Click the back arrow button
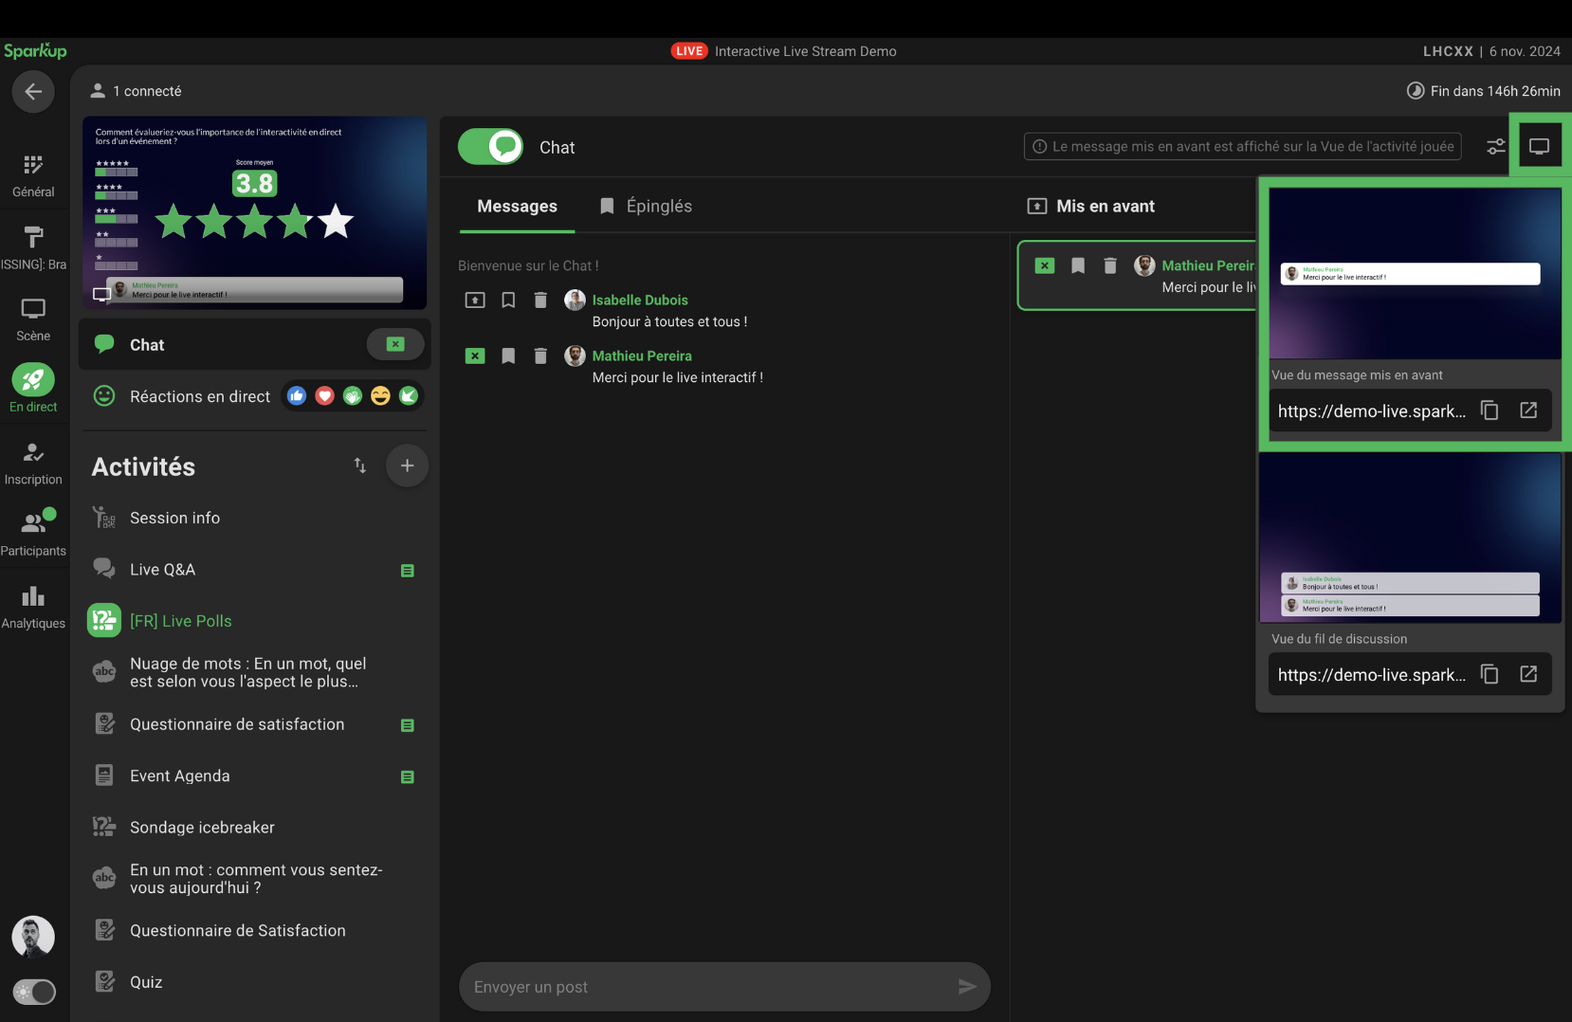1572x1022 pixels. (x=33, y=92)
